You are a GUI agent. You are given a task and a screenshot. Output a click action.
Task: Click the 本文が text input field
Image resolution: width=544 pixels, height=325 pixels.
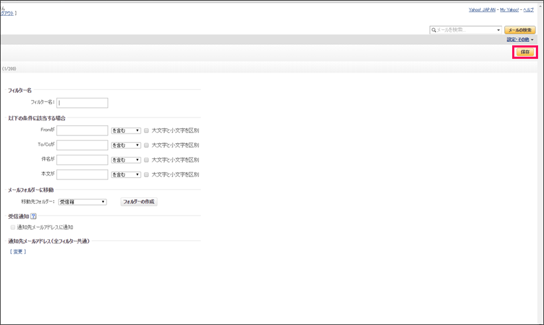point(82,174)
